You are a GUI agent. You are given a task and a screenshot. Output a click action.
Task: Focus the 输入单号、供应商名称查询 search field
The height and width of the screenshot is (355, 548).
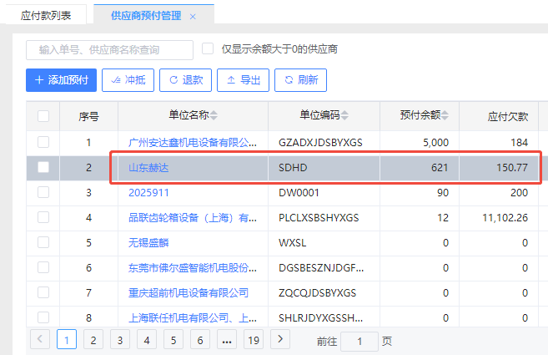(x=109, y=50)
